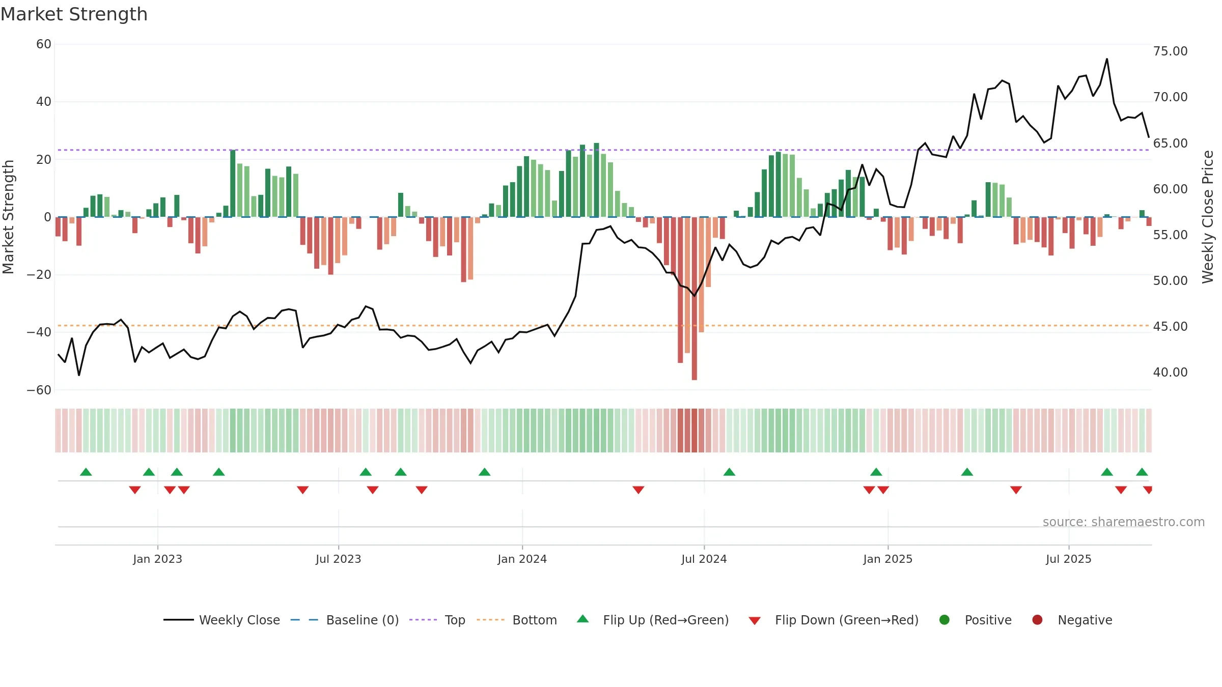
Task: Click the '40.00' price axis label
Action: [1170, 373]
